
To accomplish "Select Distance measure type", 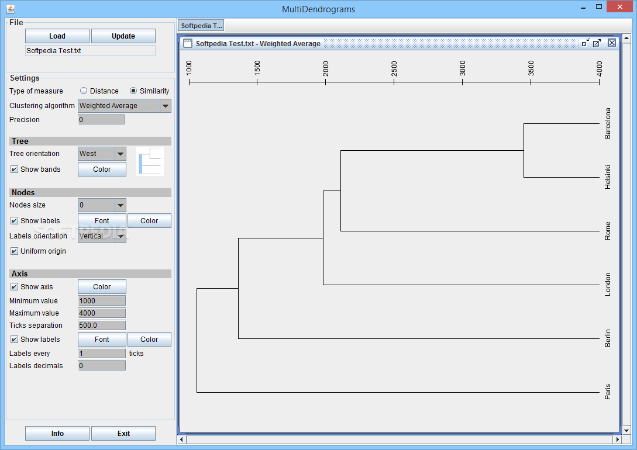I will (x=84, y=91).
